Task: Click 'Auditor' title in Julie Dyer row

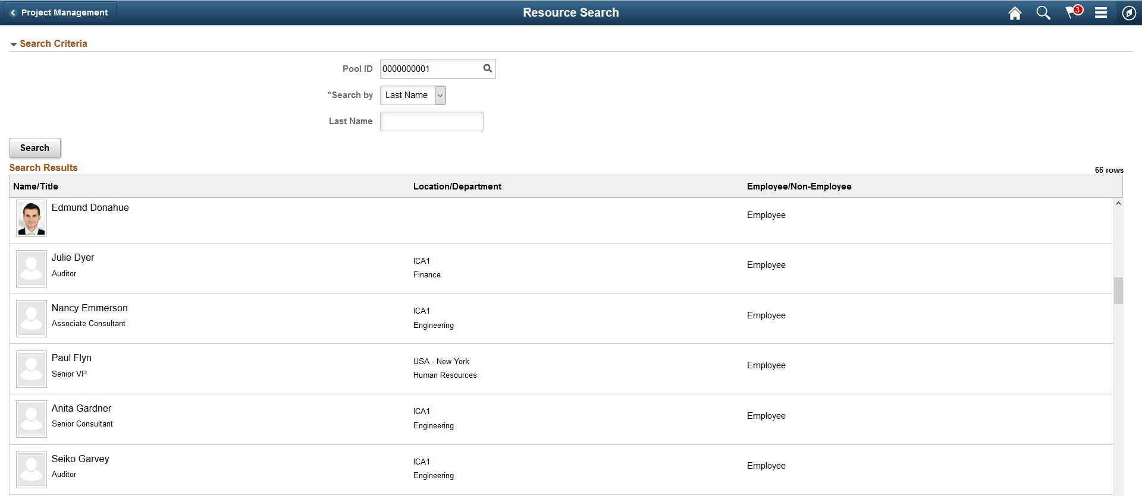Action: pyautogui.click(x=64, y=274)
